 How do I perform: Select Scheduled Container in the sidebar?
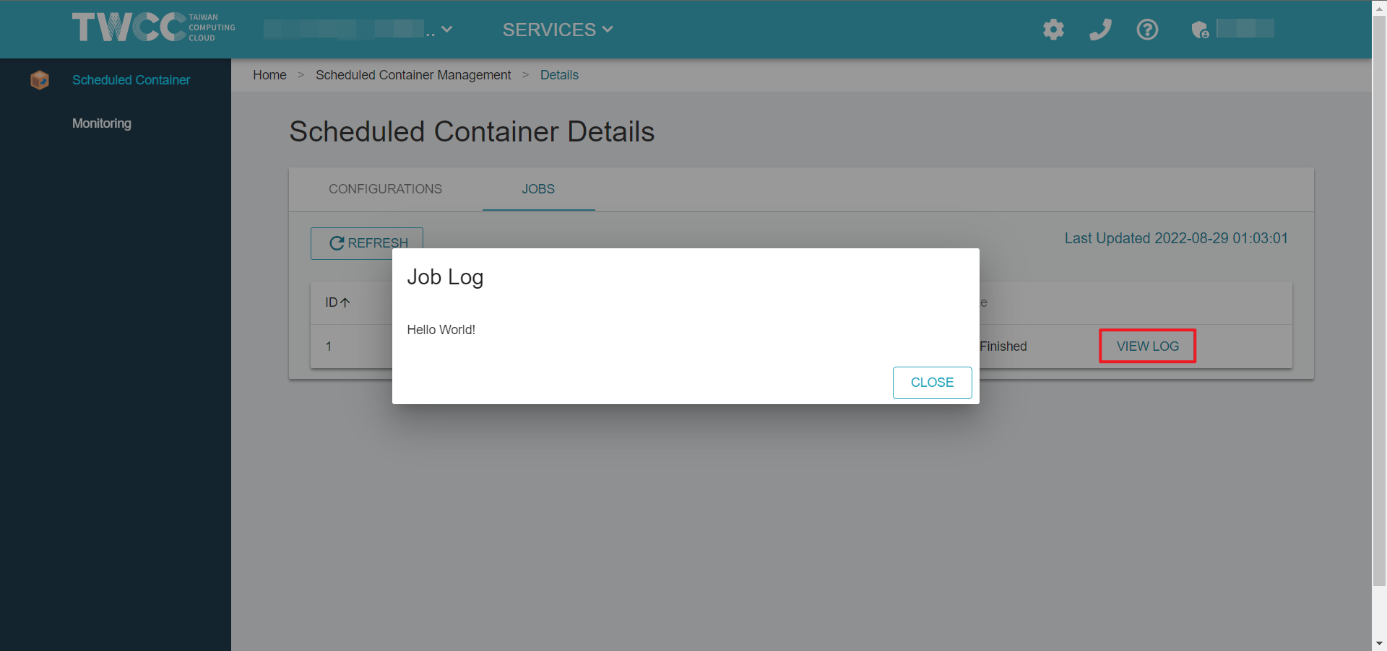(131, 80)
